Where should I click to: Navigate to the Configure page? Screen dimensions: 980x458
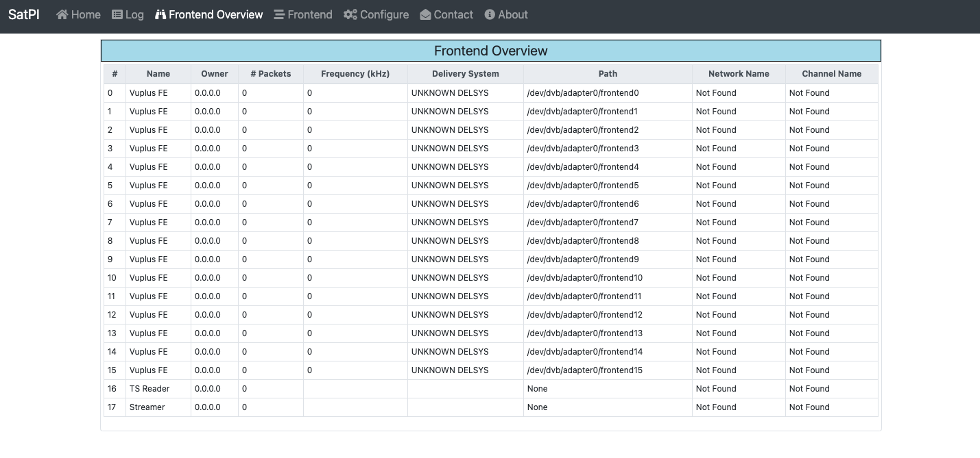[x=384, y=14]
